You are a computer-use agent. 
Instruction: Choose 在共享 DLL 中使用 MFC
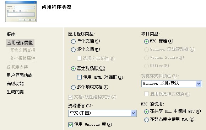point(146,112)
